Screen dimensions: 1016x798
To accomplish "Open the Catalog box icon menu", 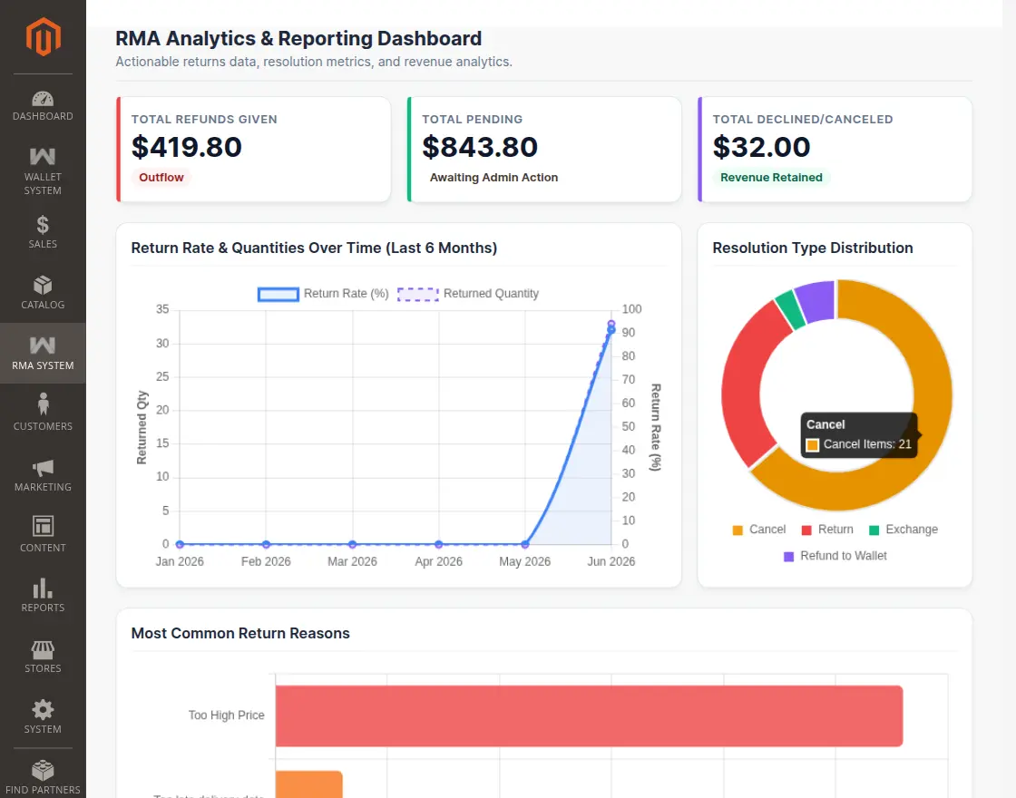I will pyautogui.click(x=43, y=285).
